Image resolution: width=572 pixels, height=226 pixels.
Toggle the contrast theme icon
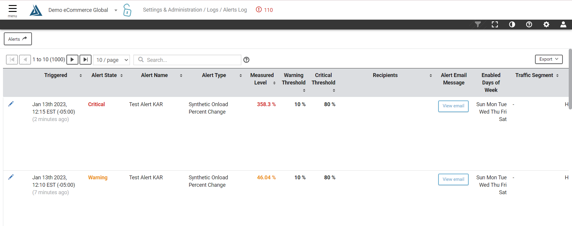coord(512,24)
